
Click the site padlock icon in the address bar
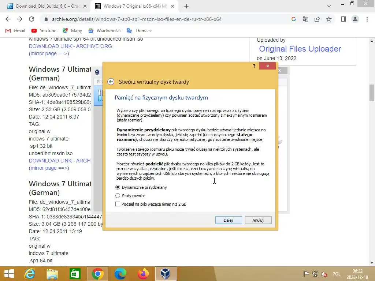pyautogui.click(x=46, y=19)
